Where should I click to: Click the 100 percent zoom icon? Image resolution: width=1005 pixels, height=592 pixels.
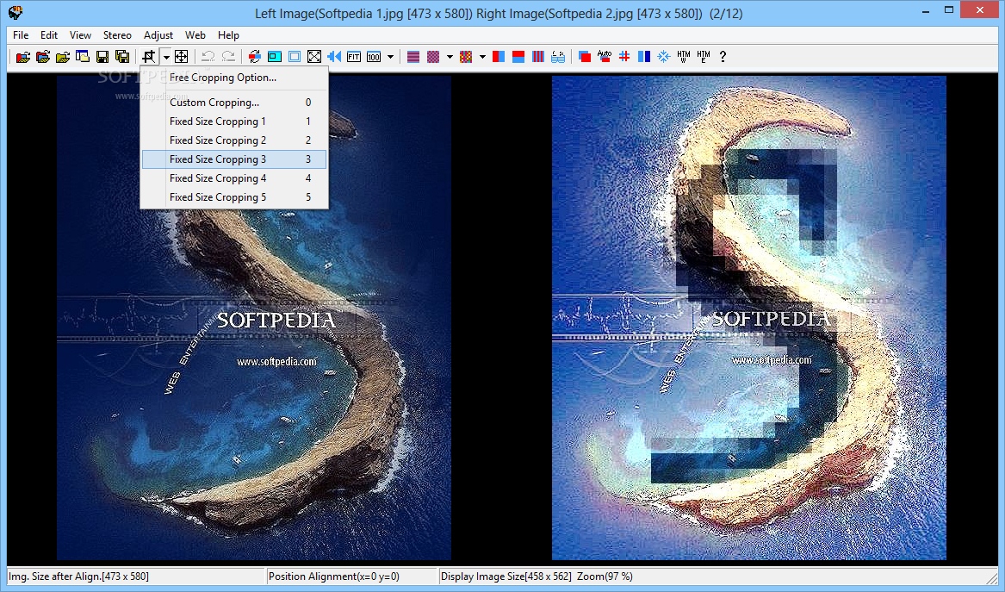374,56
